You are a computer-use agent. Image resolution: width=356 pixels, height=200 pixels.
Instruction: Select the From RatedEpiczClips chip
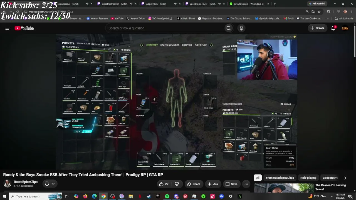point(280,178)
